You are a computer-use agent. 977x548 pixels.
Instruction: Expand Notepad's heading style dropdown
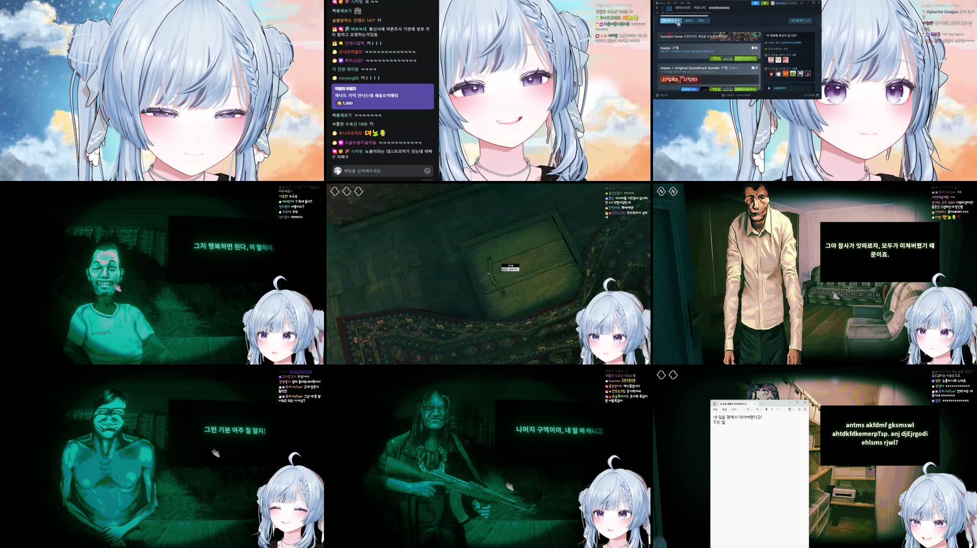[x=749, y=409]
